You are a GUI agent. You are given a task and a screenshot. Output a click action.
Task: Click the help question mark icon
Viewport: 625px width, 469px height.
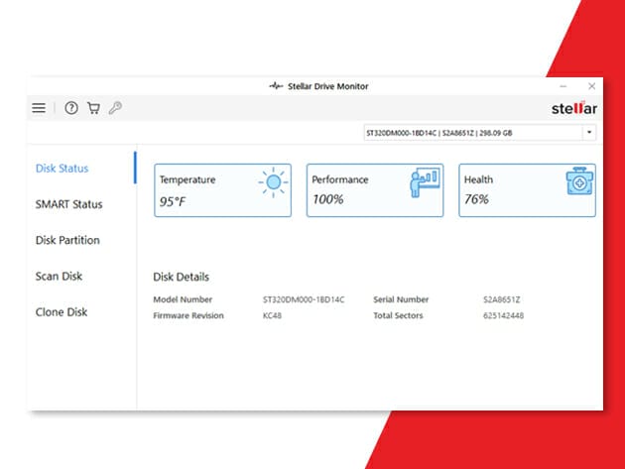[71, 108]
